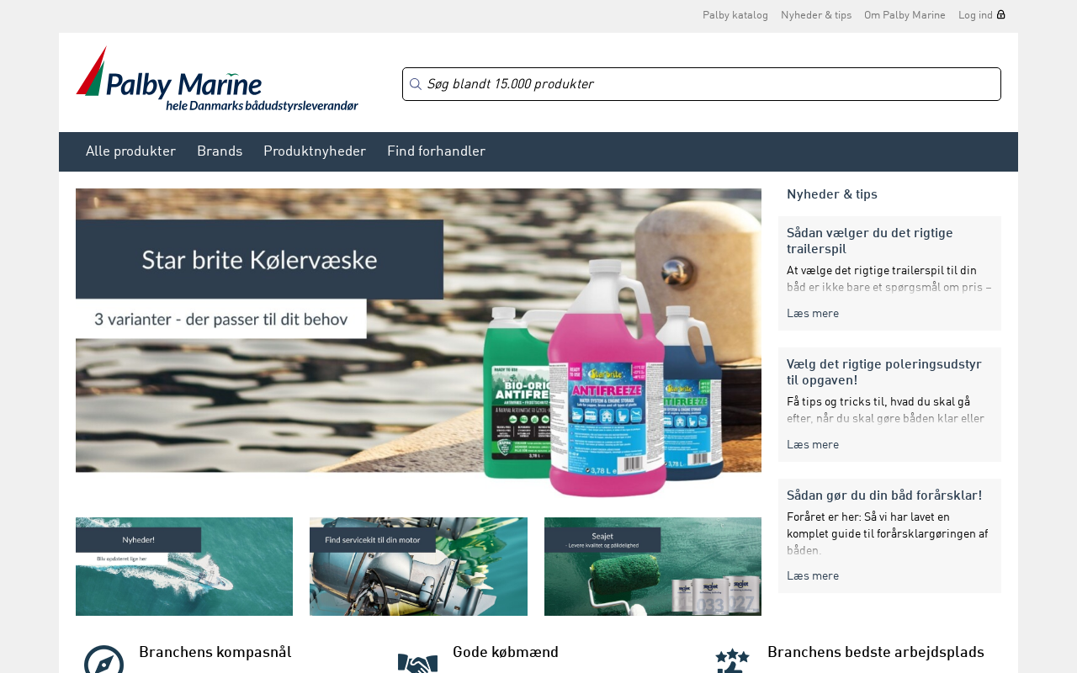Viewport: 1077px width, 673px height.
Task: Open the Seajet paint thumbnail
Action: point(653,566)
